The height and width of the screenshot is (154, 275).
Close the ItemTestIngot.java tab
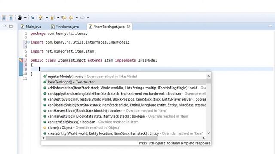click(x=128, y=27)
